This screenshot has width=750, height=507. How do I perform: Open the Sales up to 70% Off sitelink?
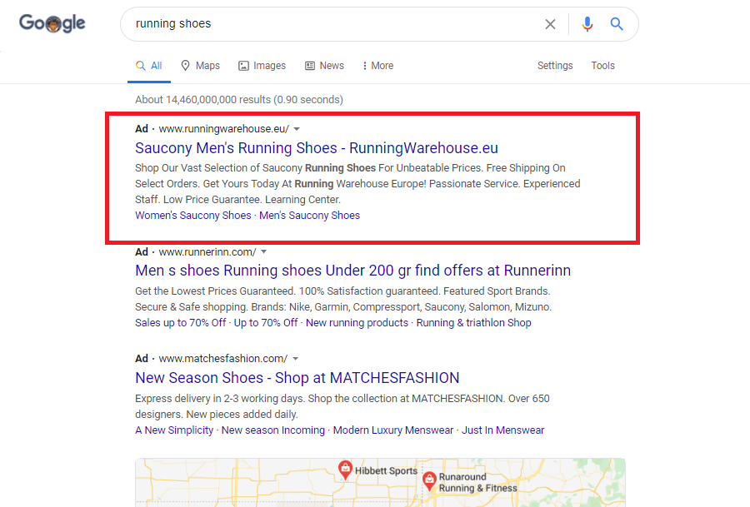coord(180,323)
